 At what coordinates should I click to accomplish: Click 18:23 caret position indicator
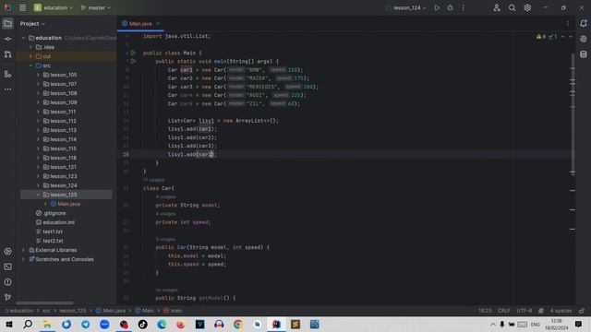tap(485, 311)
